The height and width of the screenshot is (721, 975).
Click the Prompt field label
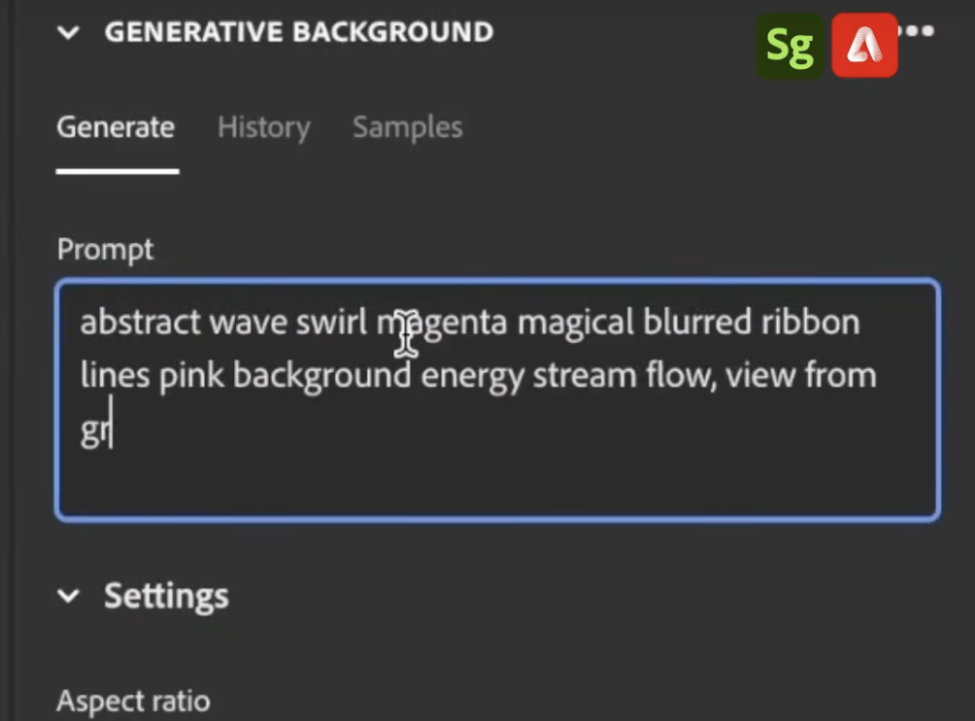pyautogui.click(x=105, y=250)
